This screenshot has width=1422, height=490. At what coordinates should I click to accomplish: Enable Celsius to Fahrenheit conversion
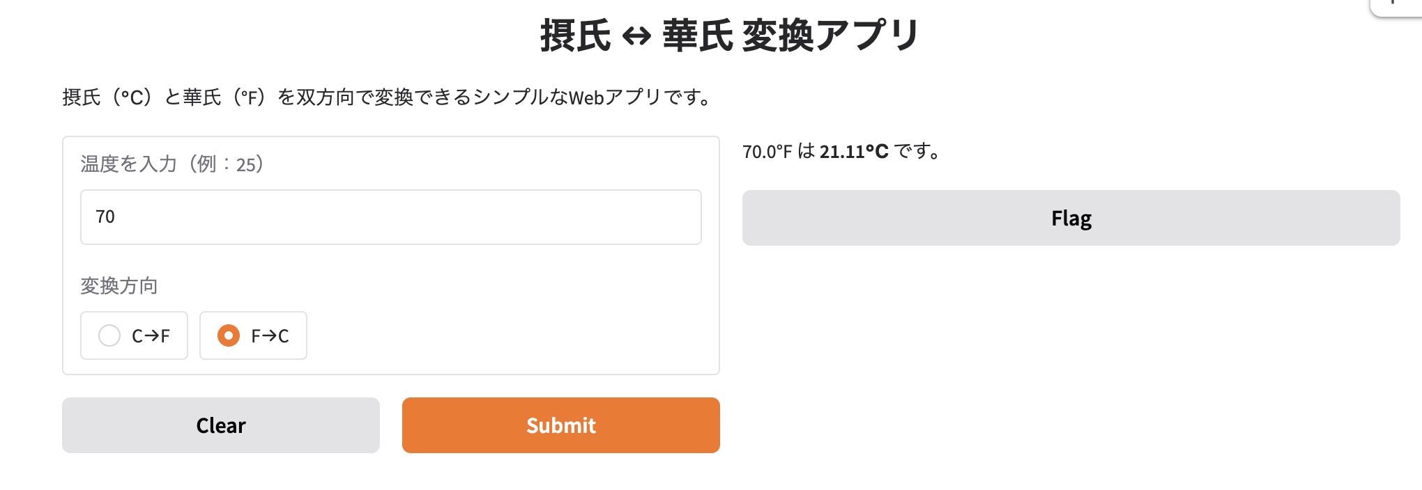[x=109, y=335]
